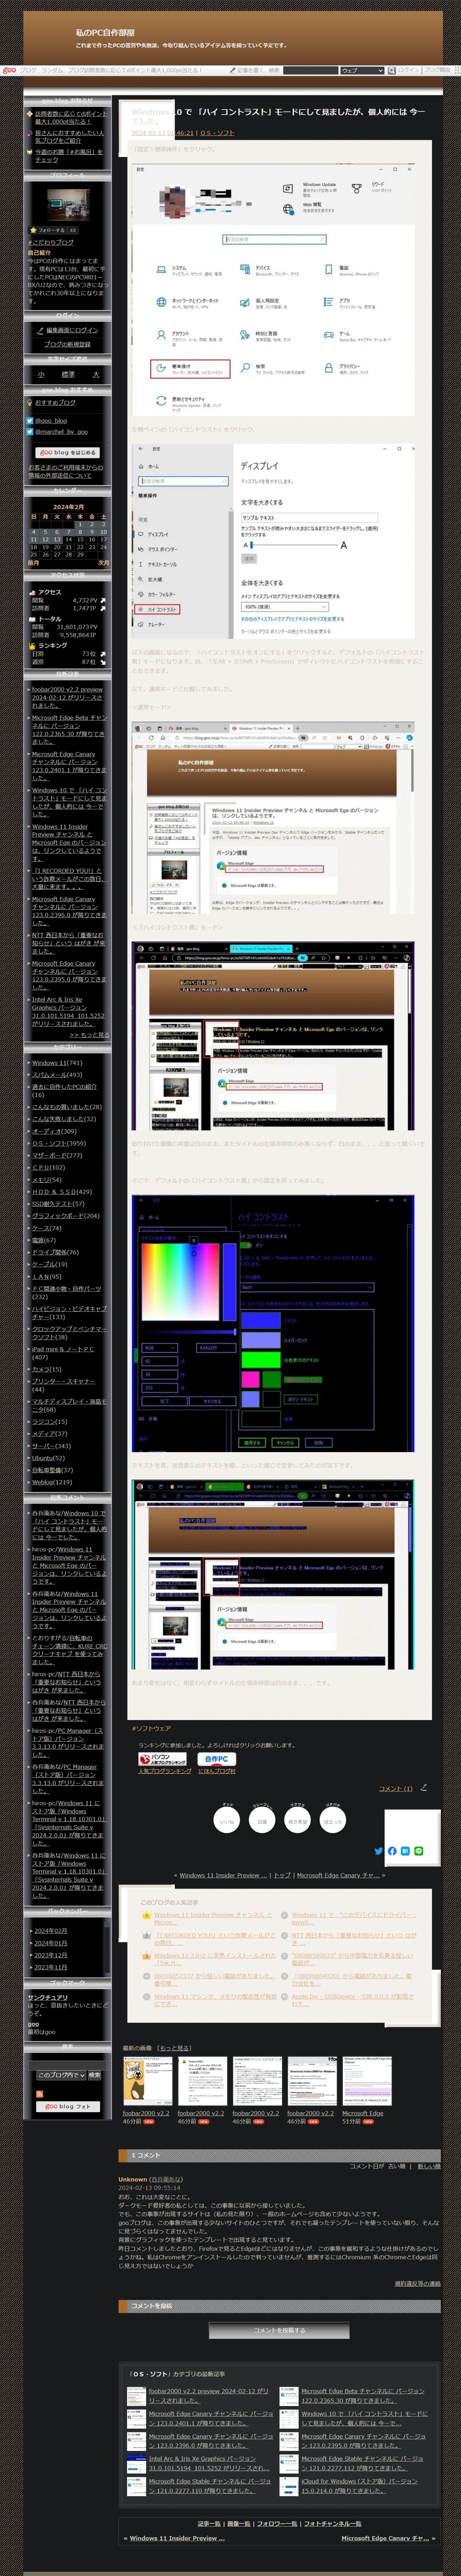This screenshot has height=2576, width=461.
Task: Click the Twitter icon beside @goo_blog
Action: pos(30,421)
